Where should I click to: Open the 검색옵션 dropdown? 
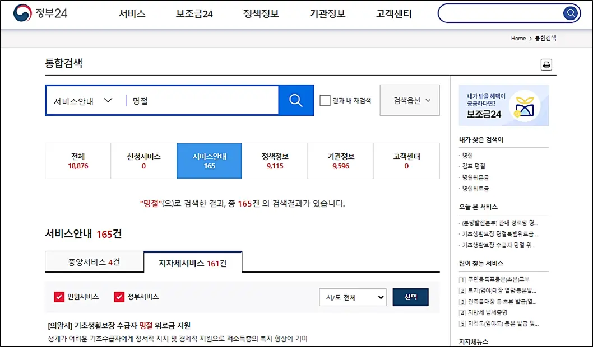coord(409,100)
